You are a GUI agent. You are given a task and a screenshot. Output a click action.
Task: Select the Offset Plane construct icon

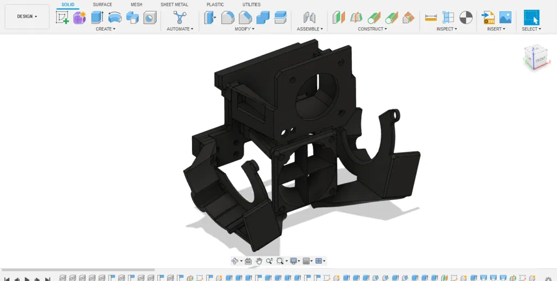[x=338, y=17]
